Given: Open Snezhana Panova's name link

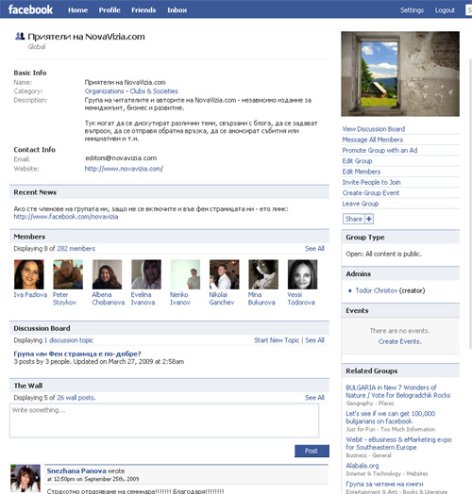Looking at the screenshot, I should (76, 471).
